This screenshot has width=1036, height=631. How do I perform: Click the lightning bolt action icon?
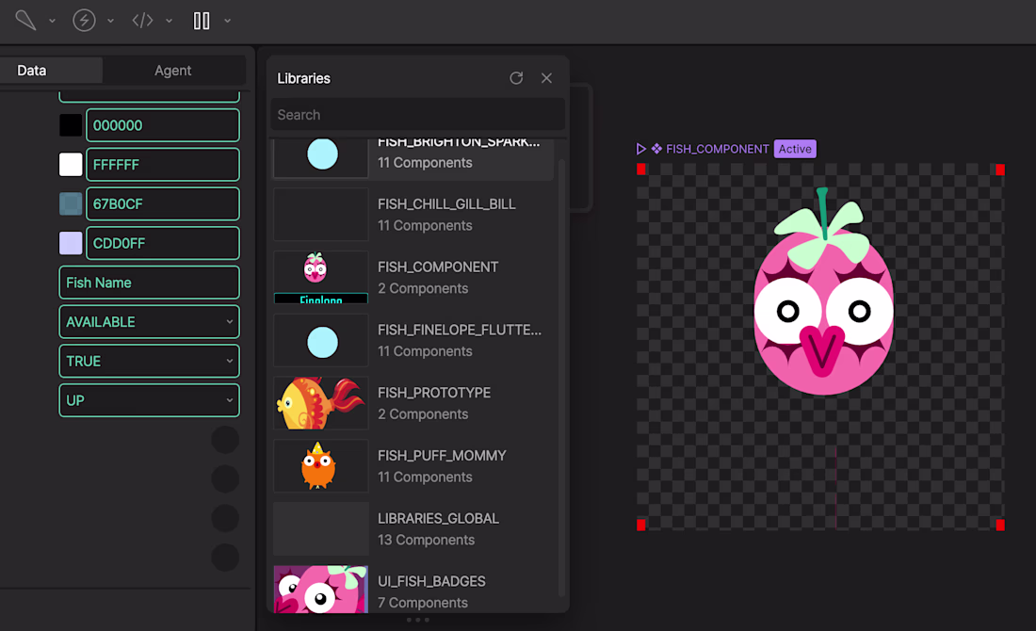(84, 21)
